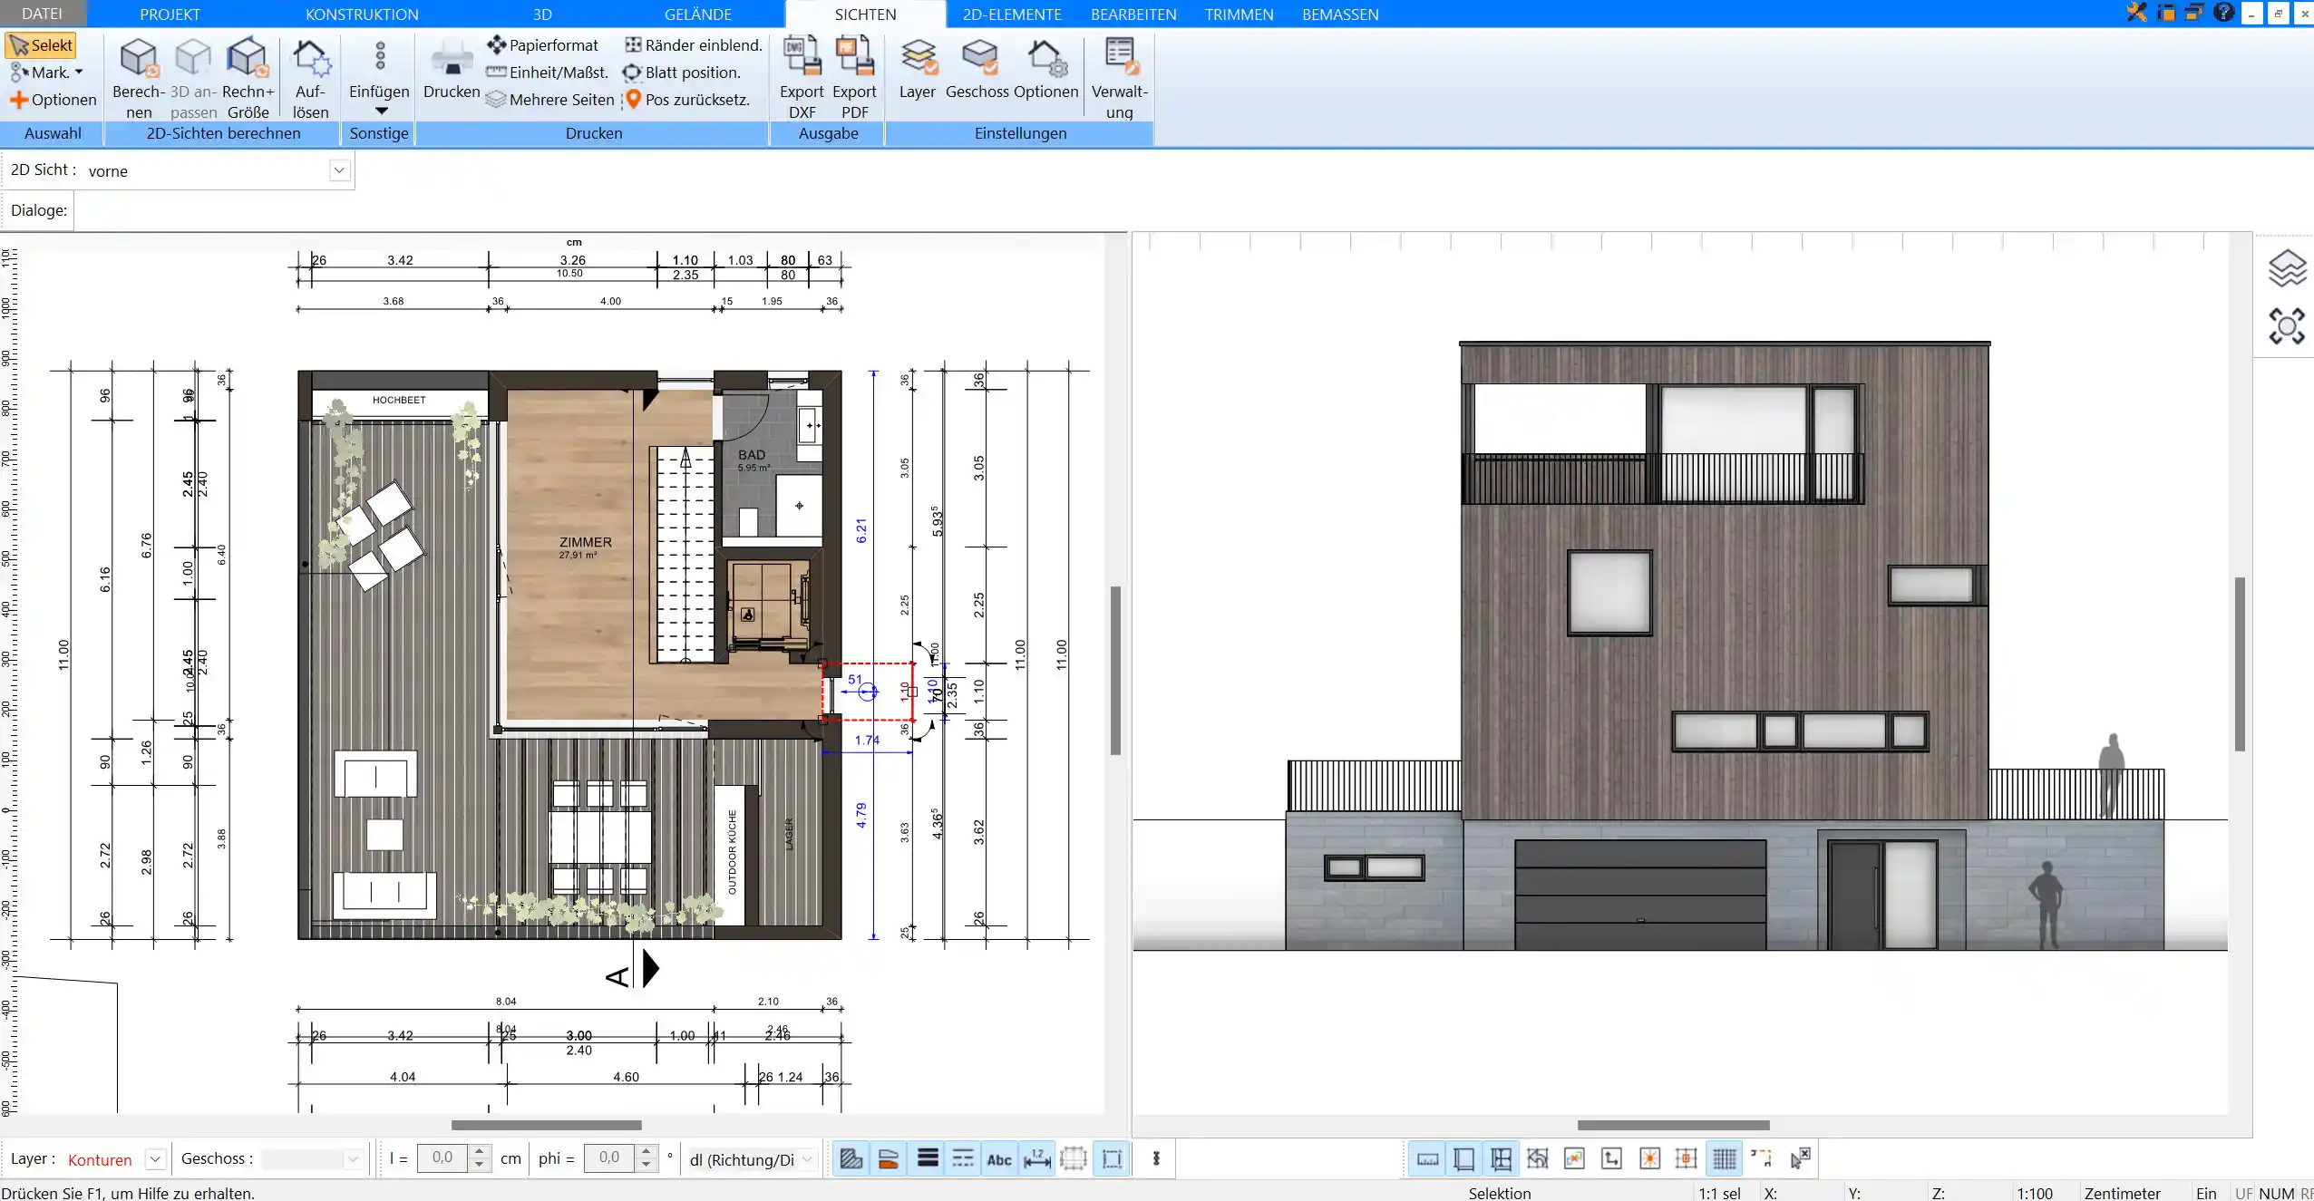Click the coordinate origin axis icon
The image size is (2314, 1201).
(1611, 1158)
